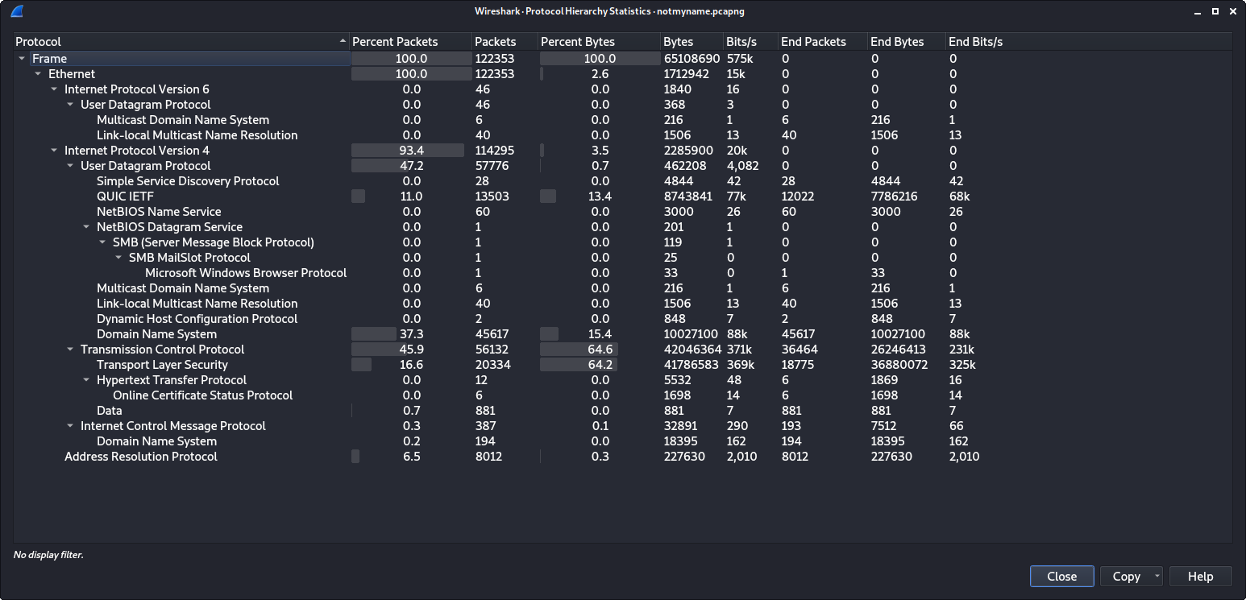The image size is (1246, 600).
Task: Click the 42046364 bytes value
Action: (692, 350)
